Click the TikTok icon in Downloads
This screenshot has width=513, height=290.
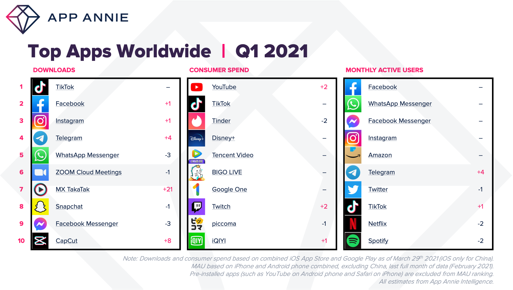(39, 87)
